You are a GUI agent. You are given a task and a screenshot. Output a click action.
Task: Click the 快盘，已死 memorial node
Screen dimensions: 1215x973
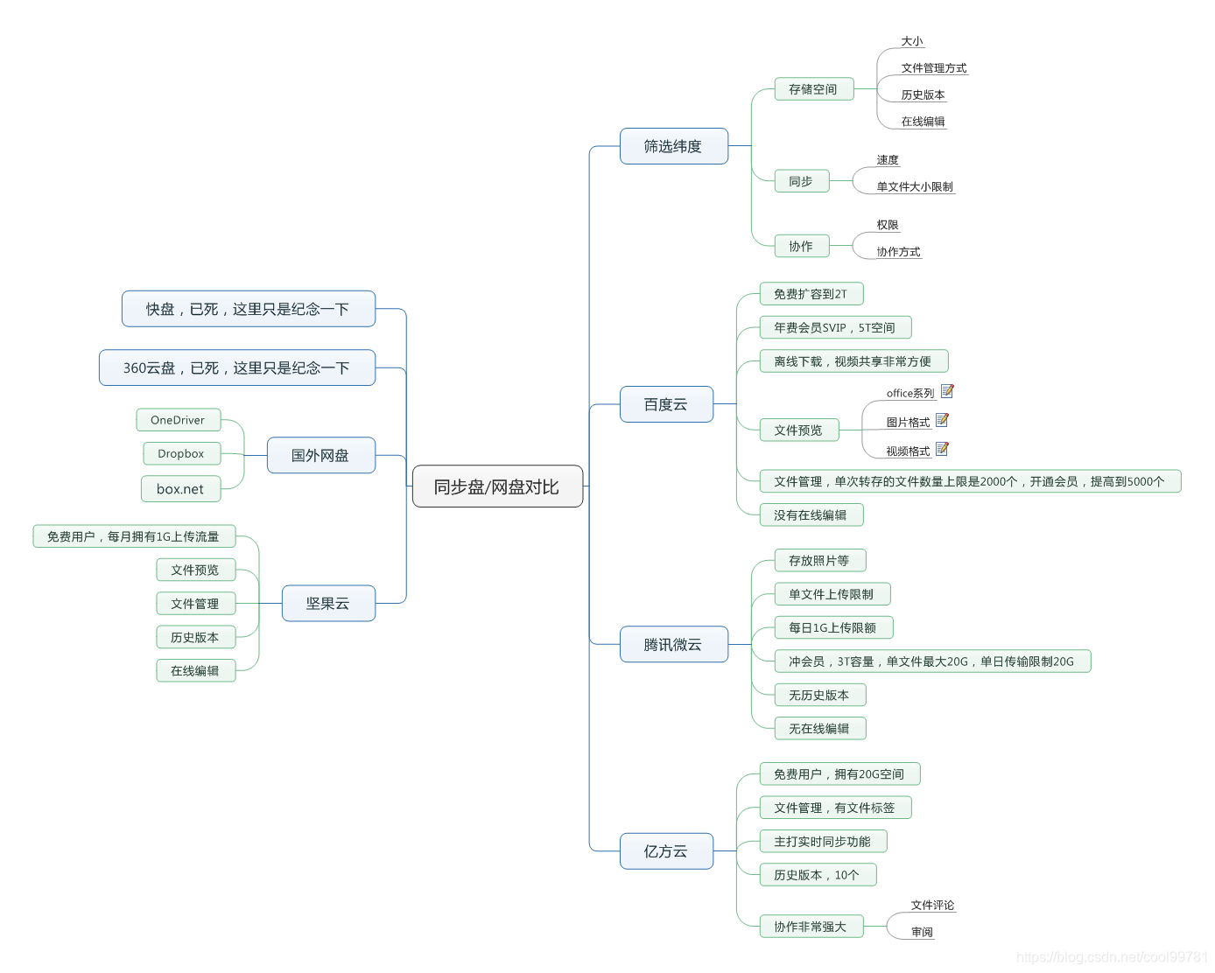point(249,309)
